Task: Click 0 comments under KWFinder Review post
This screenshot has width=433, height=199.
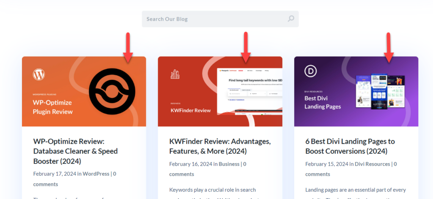Action: 208,169
